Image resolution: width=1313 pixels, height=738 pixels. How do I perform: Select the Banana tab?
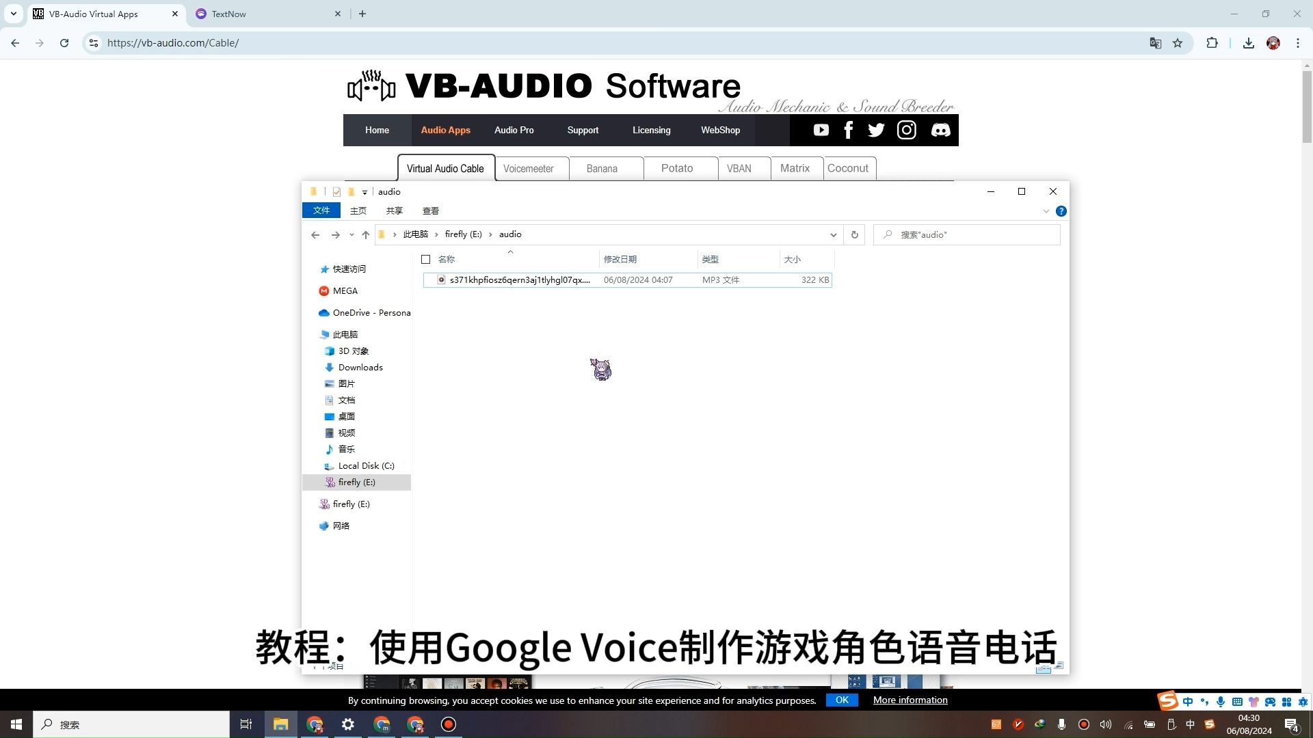(x=606, y=169)
